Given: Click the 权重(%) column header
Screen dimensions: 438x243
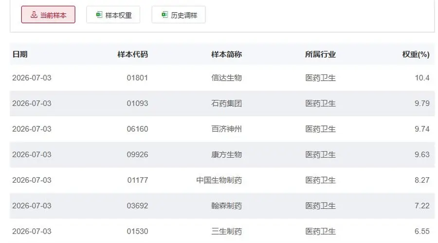Looking at the screenshot, I should pos(416,54).
